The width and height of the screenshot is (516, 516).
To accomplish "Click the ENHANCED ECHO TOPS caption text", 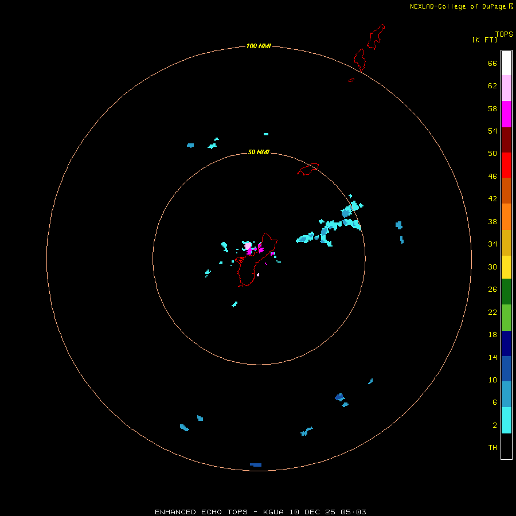I will click(x=201, y=512).
